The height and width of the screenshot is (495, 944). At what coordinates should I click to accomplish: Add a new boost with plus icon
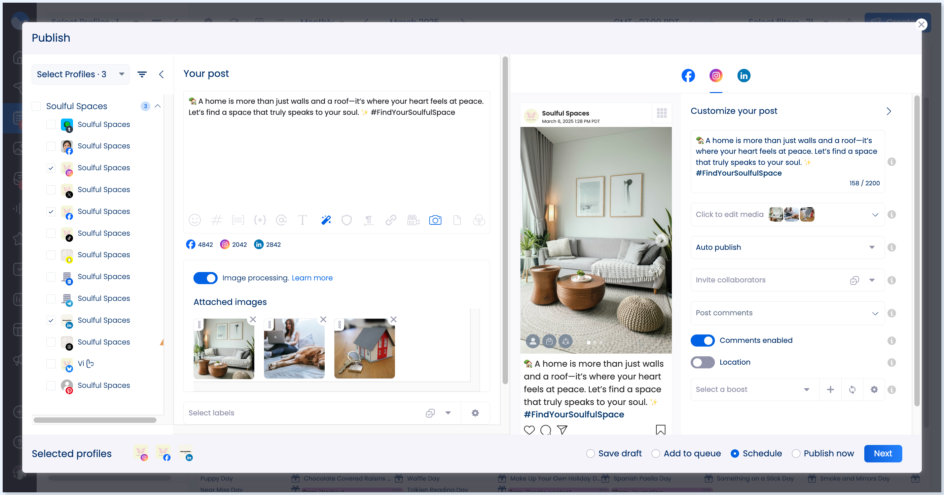[830, 389]
